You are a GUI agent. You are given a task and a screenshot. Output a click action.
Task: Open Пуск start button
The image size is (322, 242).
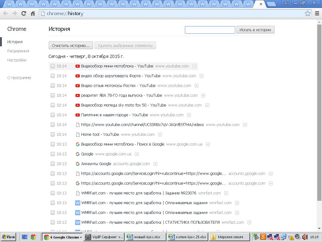point(8,237)
